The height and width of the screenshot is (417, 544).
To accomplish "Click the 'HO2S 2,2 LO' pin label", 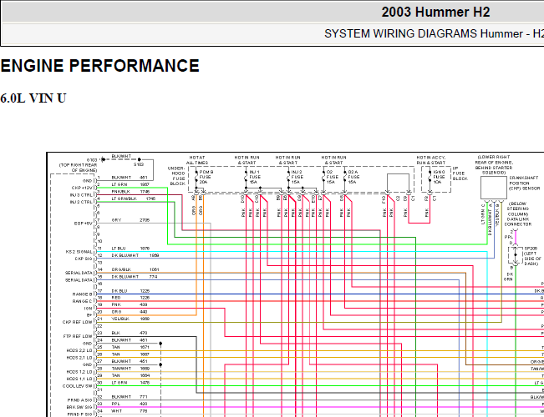I will point(79,350).
